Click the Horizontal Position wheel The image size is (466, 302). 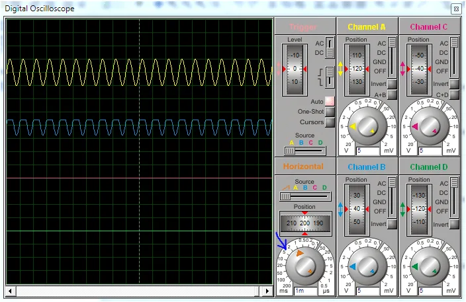(x=305, y=223)
